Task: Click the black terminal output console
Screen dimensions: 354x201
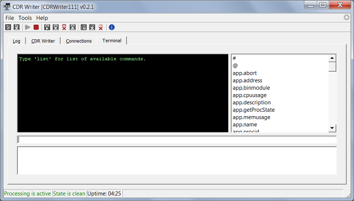Action: coord(123,93)
